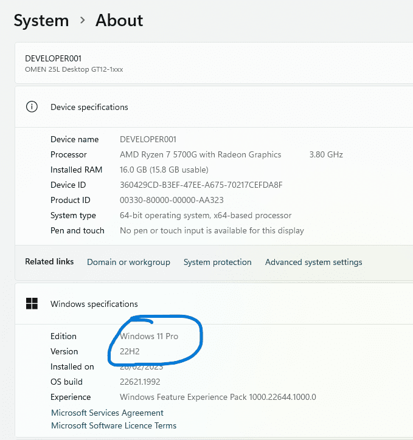Open the Microsoft Services Agreement link
This screenshot has height=440, width=413.
[107, 413]
